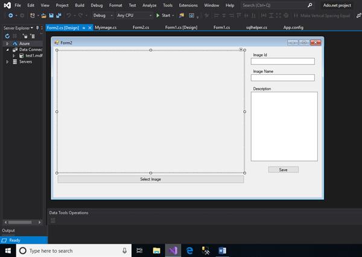Viewport: 362px width, 257px height.
Task: Click the Image Name text field
Action: [283, 77]
